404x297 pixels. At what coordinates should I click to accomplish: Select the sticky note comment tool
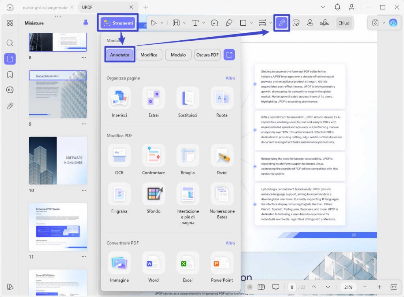click(214, 23)
